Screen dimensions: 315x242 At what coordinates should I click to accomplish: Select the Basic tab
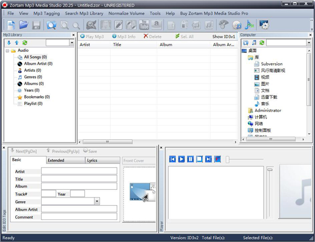click(28, 160)
